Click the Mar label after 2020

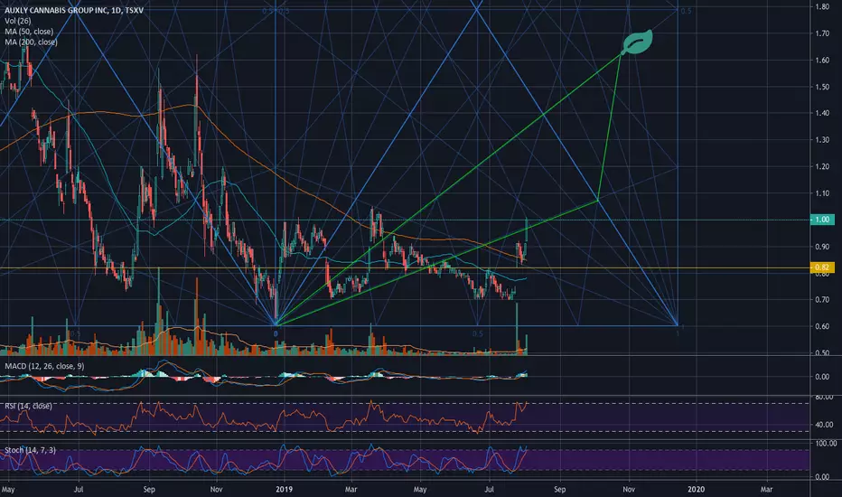(x=766, y=489)
